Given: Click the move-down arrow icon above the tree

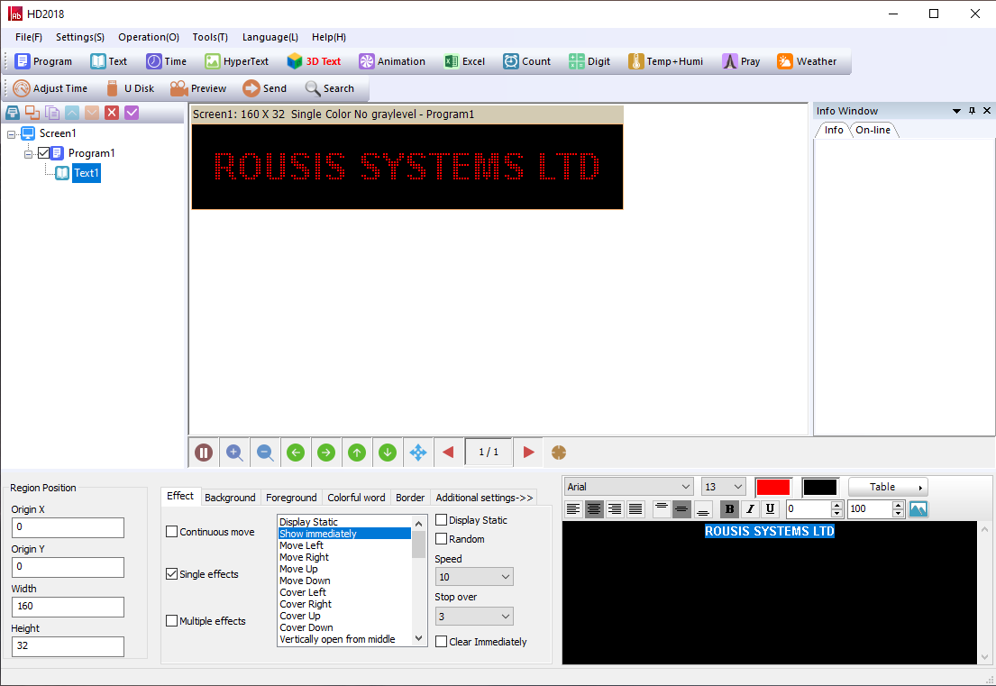Looking at the screenshot, I should [92, 113].
